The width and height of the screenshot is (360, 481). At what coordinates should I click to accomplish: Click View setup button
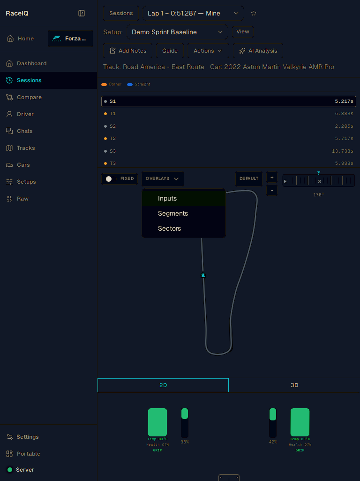[243, 31]
